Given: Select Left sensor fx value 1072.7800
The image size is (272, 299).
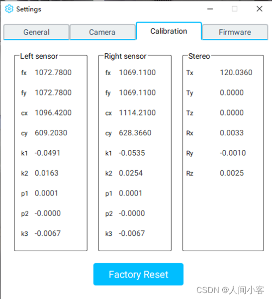Looking at the screenshot, I should [53, 73].
